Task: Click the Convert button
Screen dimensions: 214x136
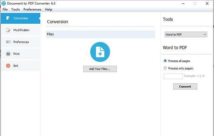Action: [x=185, y=86]
